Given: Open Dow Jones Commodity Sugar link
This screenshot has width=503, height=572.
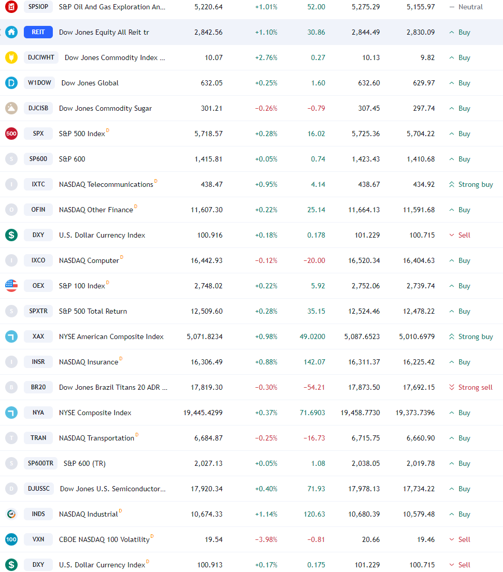Looking at the screenshot, I should [x=105, y=108].
